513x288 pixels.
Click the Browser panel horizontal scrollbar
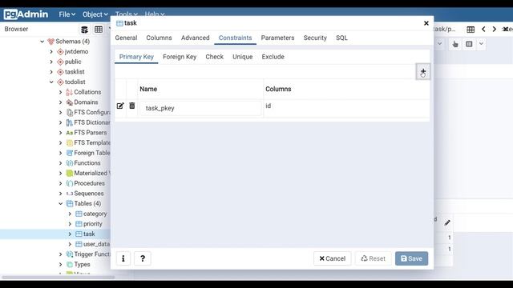pyautogui.click(x=59, y=278)
